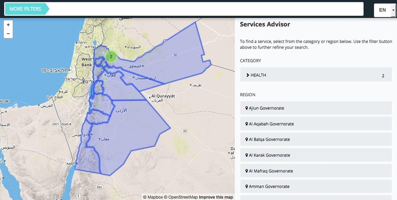Click the pin icon beside Al Karak Governorate

click(x=246, y=155)
